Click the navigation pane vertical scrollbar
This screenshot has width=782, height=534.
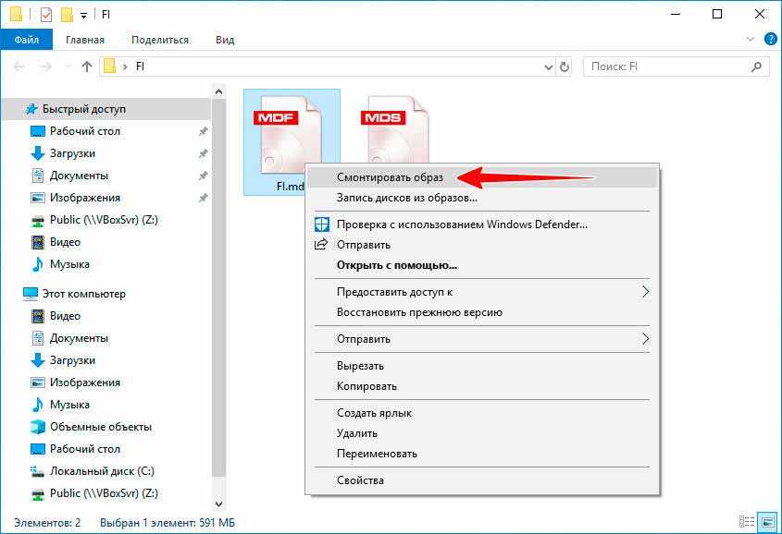click(218, 277)
